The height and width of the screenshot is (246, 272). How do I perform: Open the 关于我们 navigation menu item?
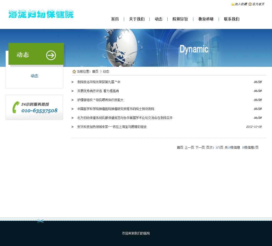point(137,19)
